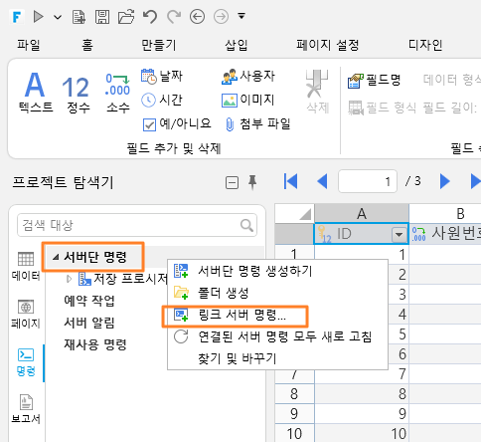This screenshot has width=481, height=442.
Task: Open the 명령 sidebar tab
Action: pos(26,362)
